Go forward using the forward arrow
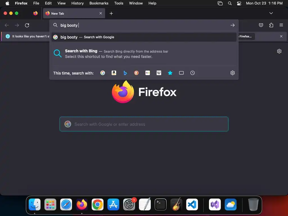This screenshot has width=288, height=216. (x=17, y=25)
